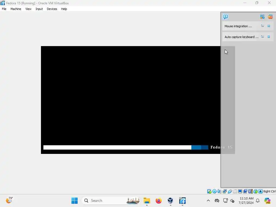Click the shared folders status icon
Screen dimensions: 276x207
pyautogui.click(x=235, y=191)
